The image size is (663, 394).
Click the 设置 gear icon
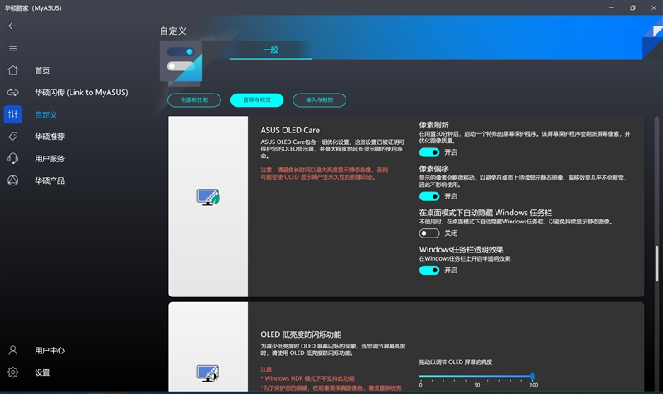click(x=12, y=372)
